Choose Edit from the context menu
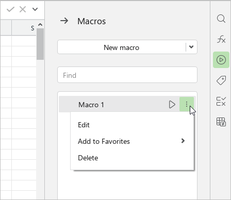The height and width of the screenshot is (200, 231). tap(132, 125)
